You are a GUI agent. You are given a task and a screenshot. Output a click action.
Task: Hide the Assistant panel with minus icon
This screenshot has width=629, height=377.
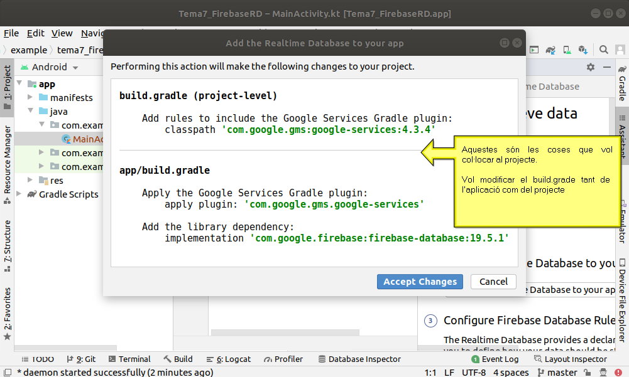607,67
